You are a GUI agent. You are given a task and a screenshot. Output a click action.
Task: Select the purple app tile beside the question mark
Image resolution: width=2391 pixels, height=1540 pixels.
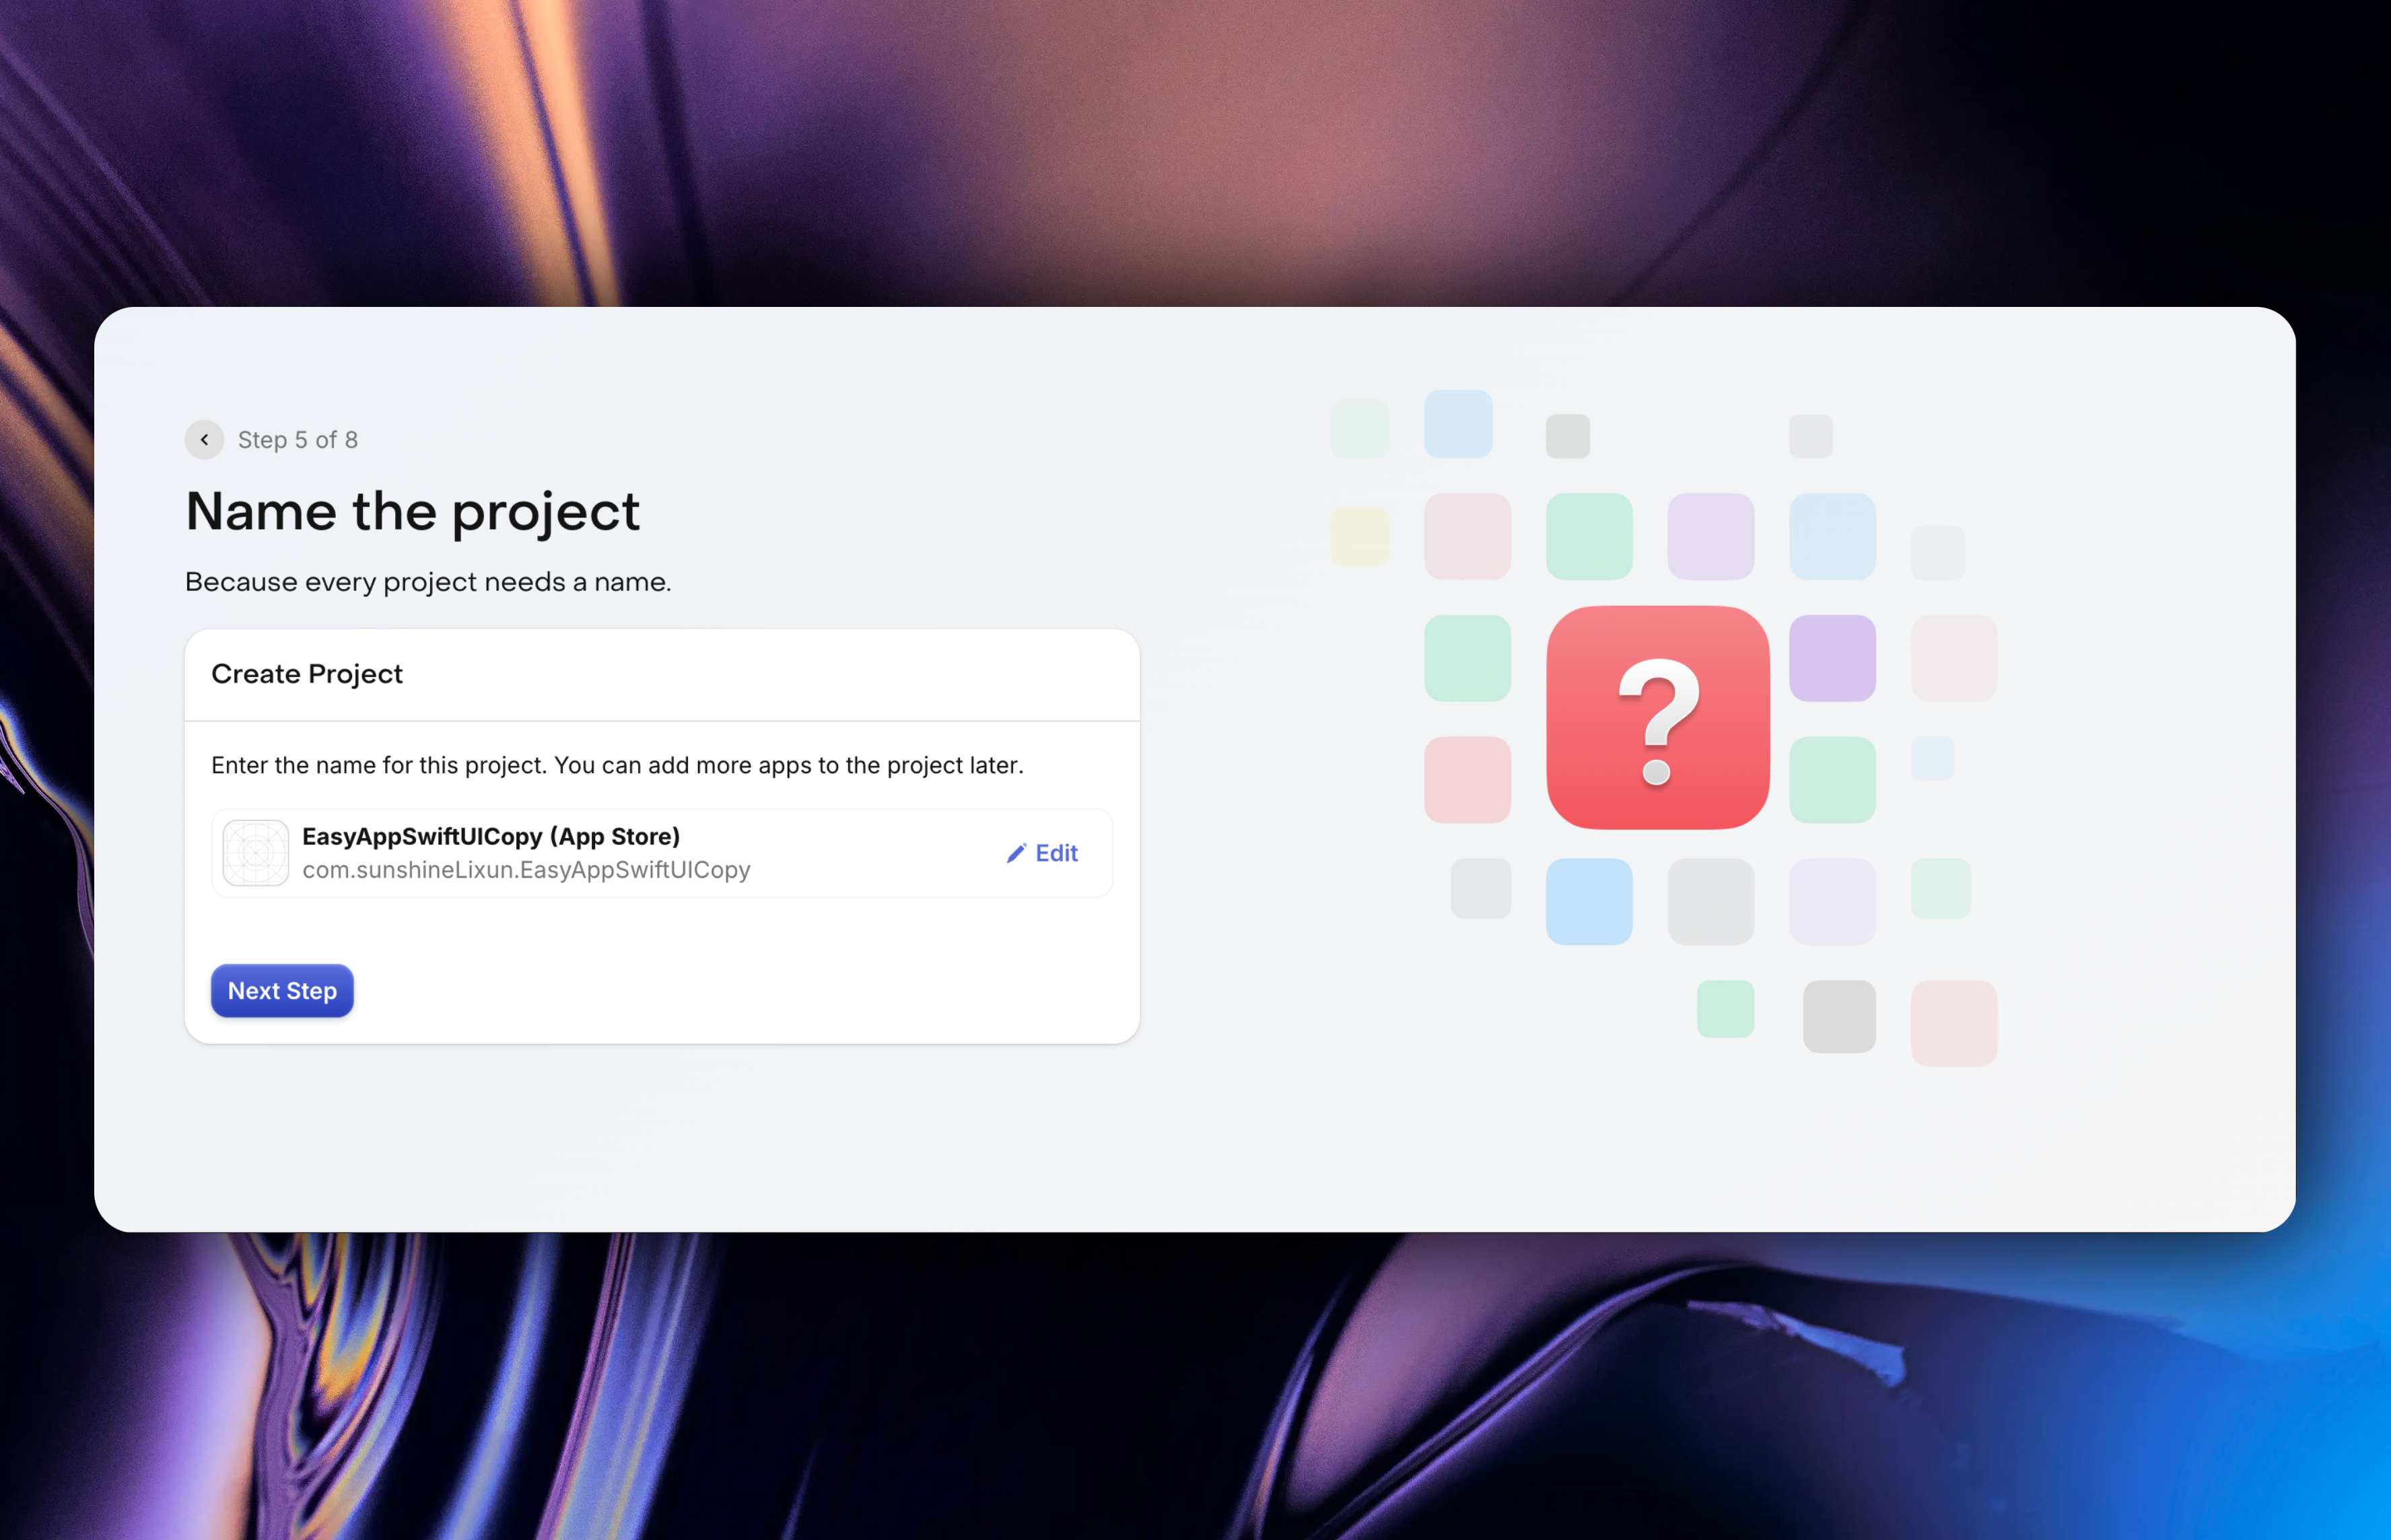point(1833,658)
